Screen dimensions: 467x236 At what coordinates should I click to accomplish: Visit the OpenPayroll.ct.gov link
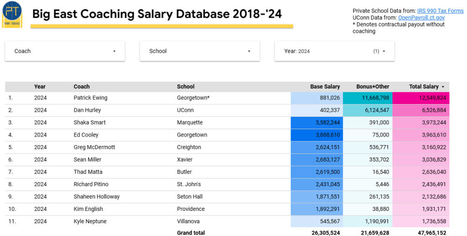click(421, 18)
